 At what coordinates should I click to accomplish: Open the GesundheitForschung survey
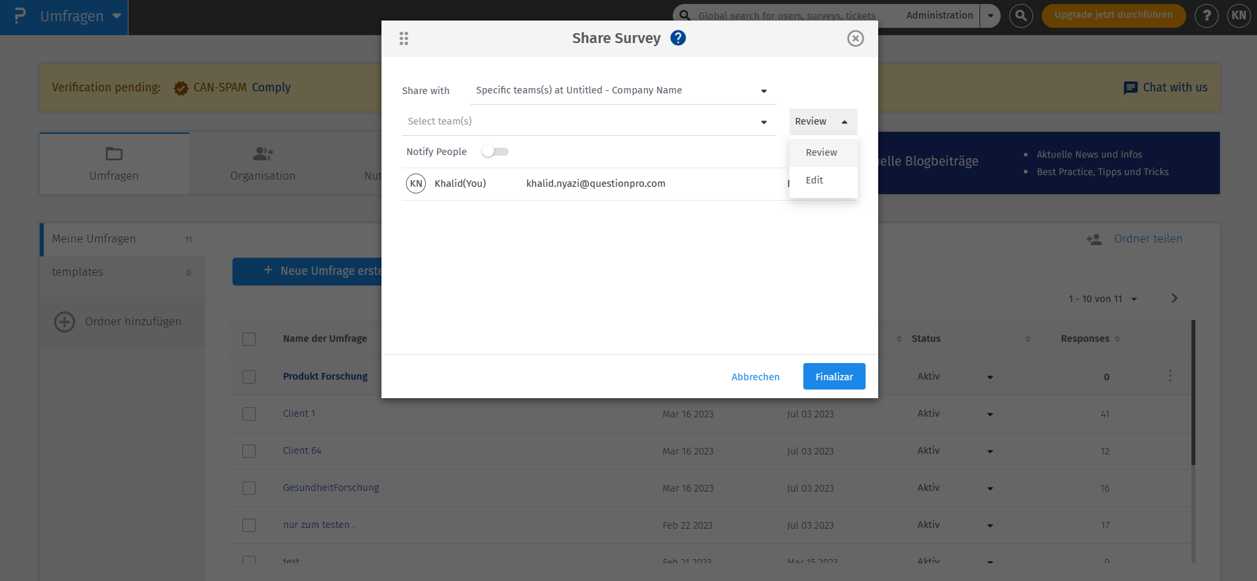[x=331, y=488]
